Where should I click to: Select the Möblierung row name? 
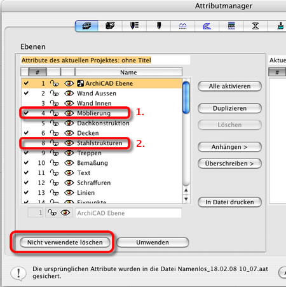pyautogui.click(x=93, y=113)
